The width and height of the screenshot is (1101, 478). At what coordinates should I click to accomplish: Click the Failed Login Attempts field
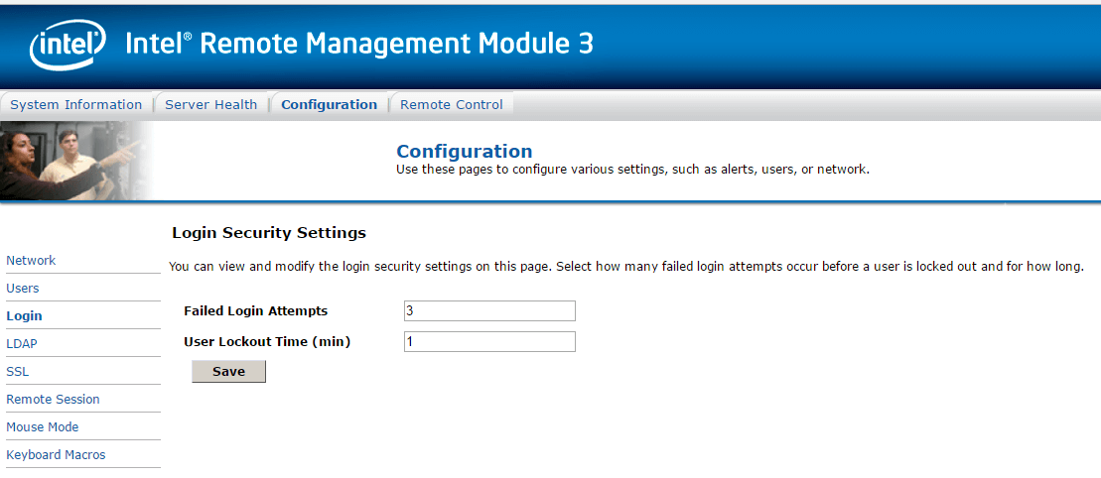(x=489, y=311)
